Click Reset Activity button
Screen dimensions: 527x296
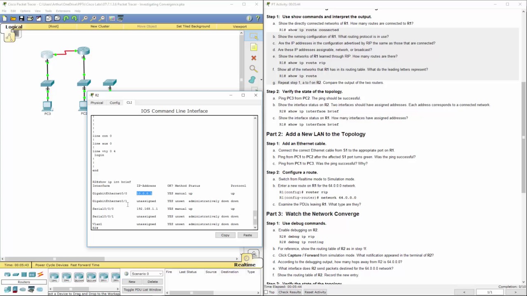click(315, 292)
